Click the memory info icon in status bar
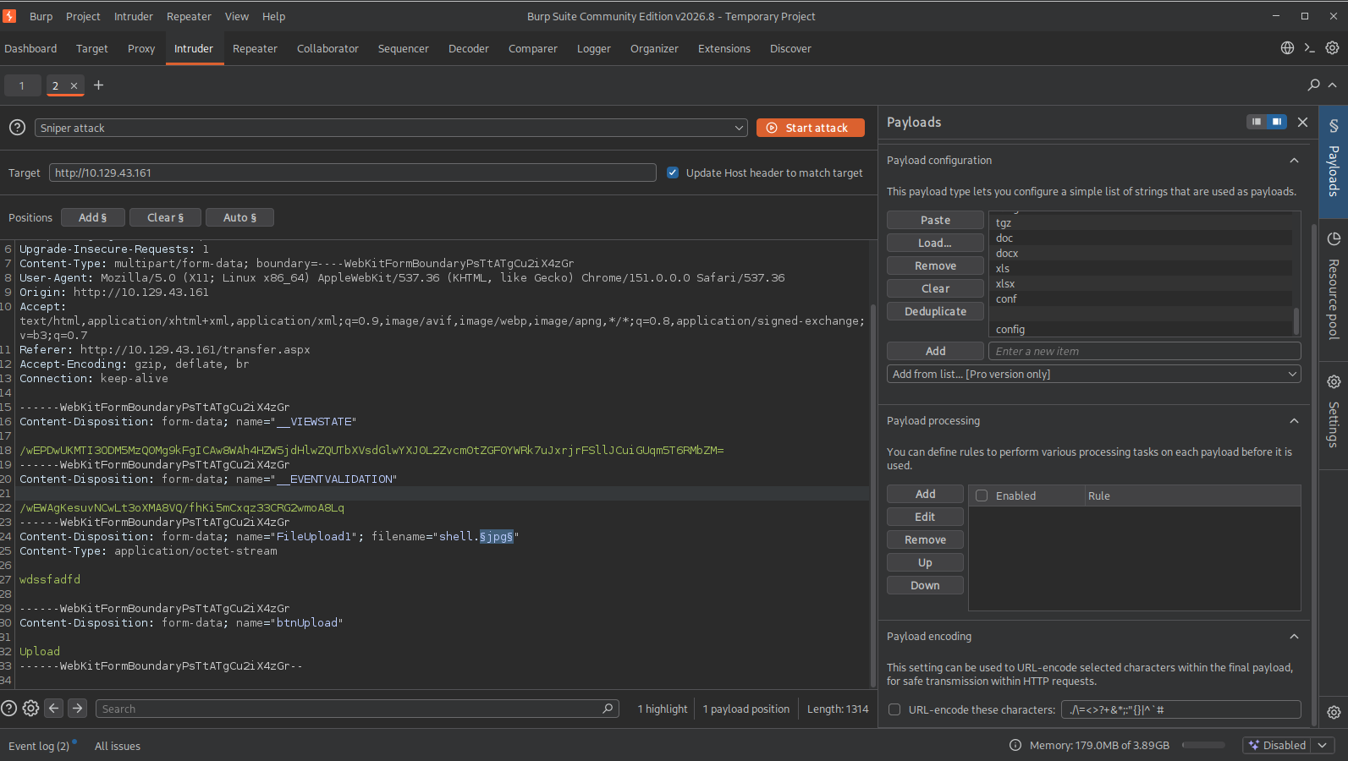This screenshot has width=1348, height=761. [x=1015, y=745]
